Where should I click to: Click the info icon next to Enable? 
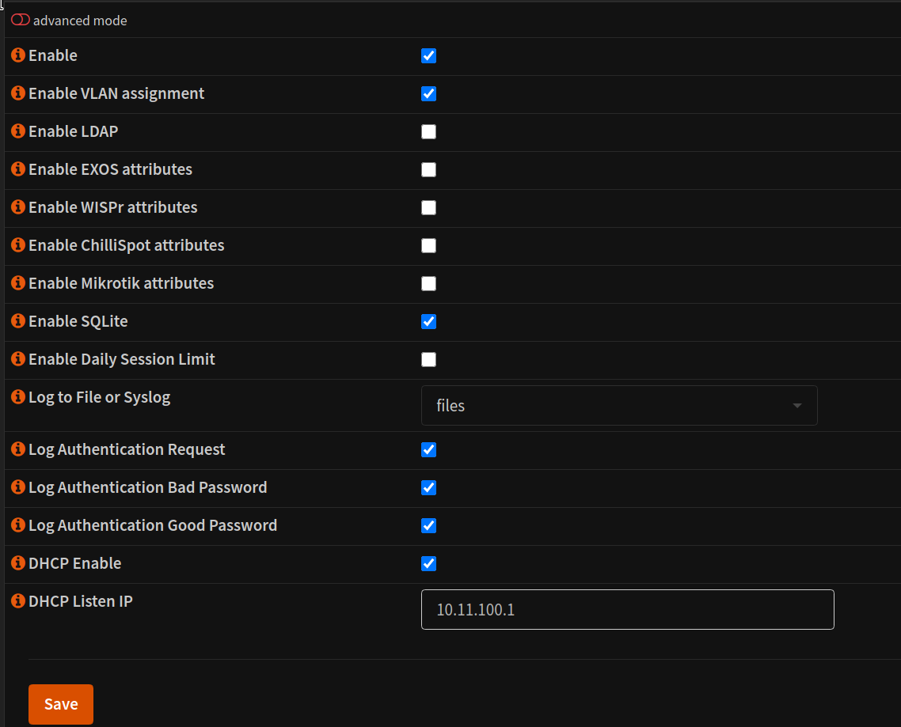[17, 55]
